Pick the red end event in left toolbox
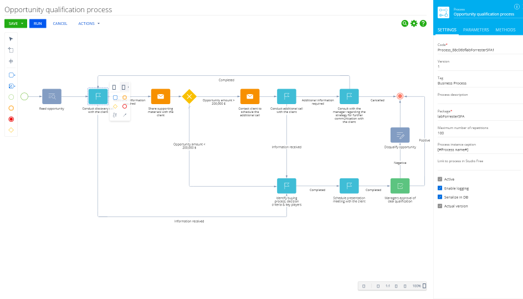The height and width of the screenshot is (299, 523). click(x=11, y=119)
